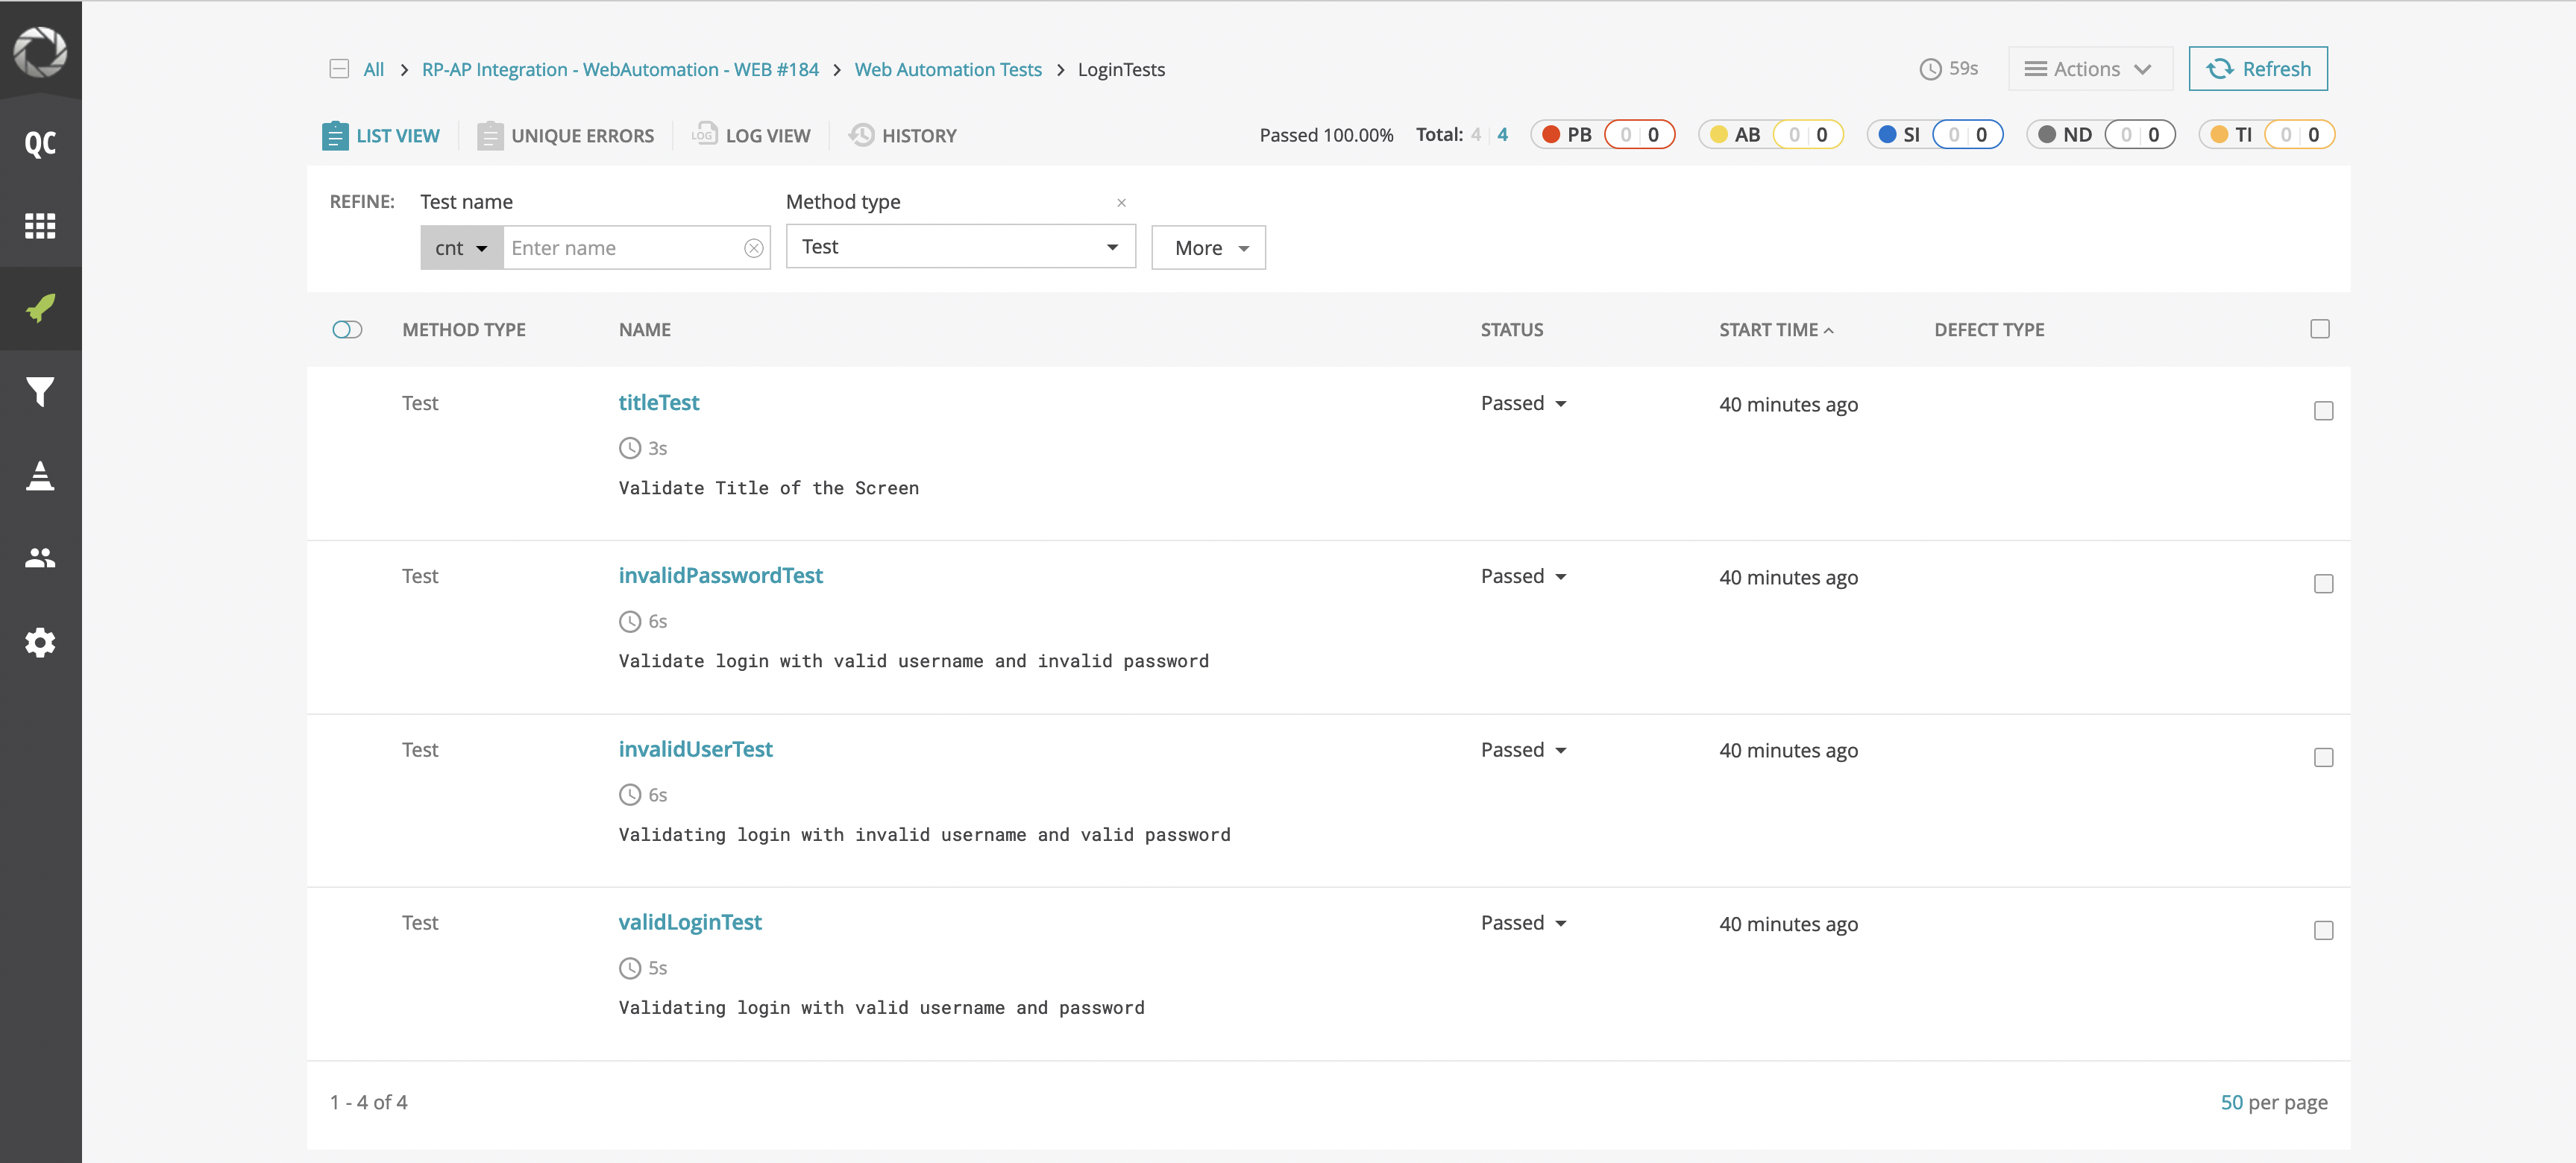The height and width of the screenshot is (1163, 2576).
Task: Open the Actions menu
Action: (2089, 68)
